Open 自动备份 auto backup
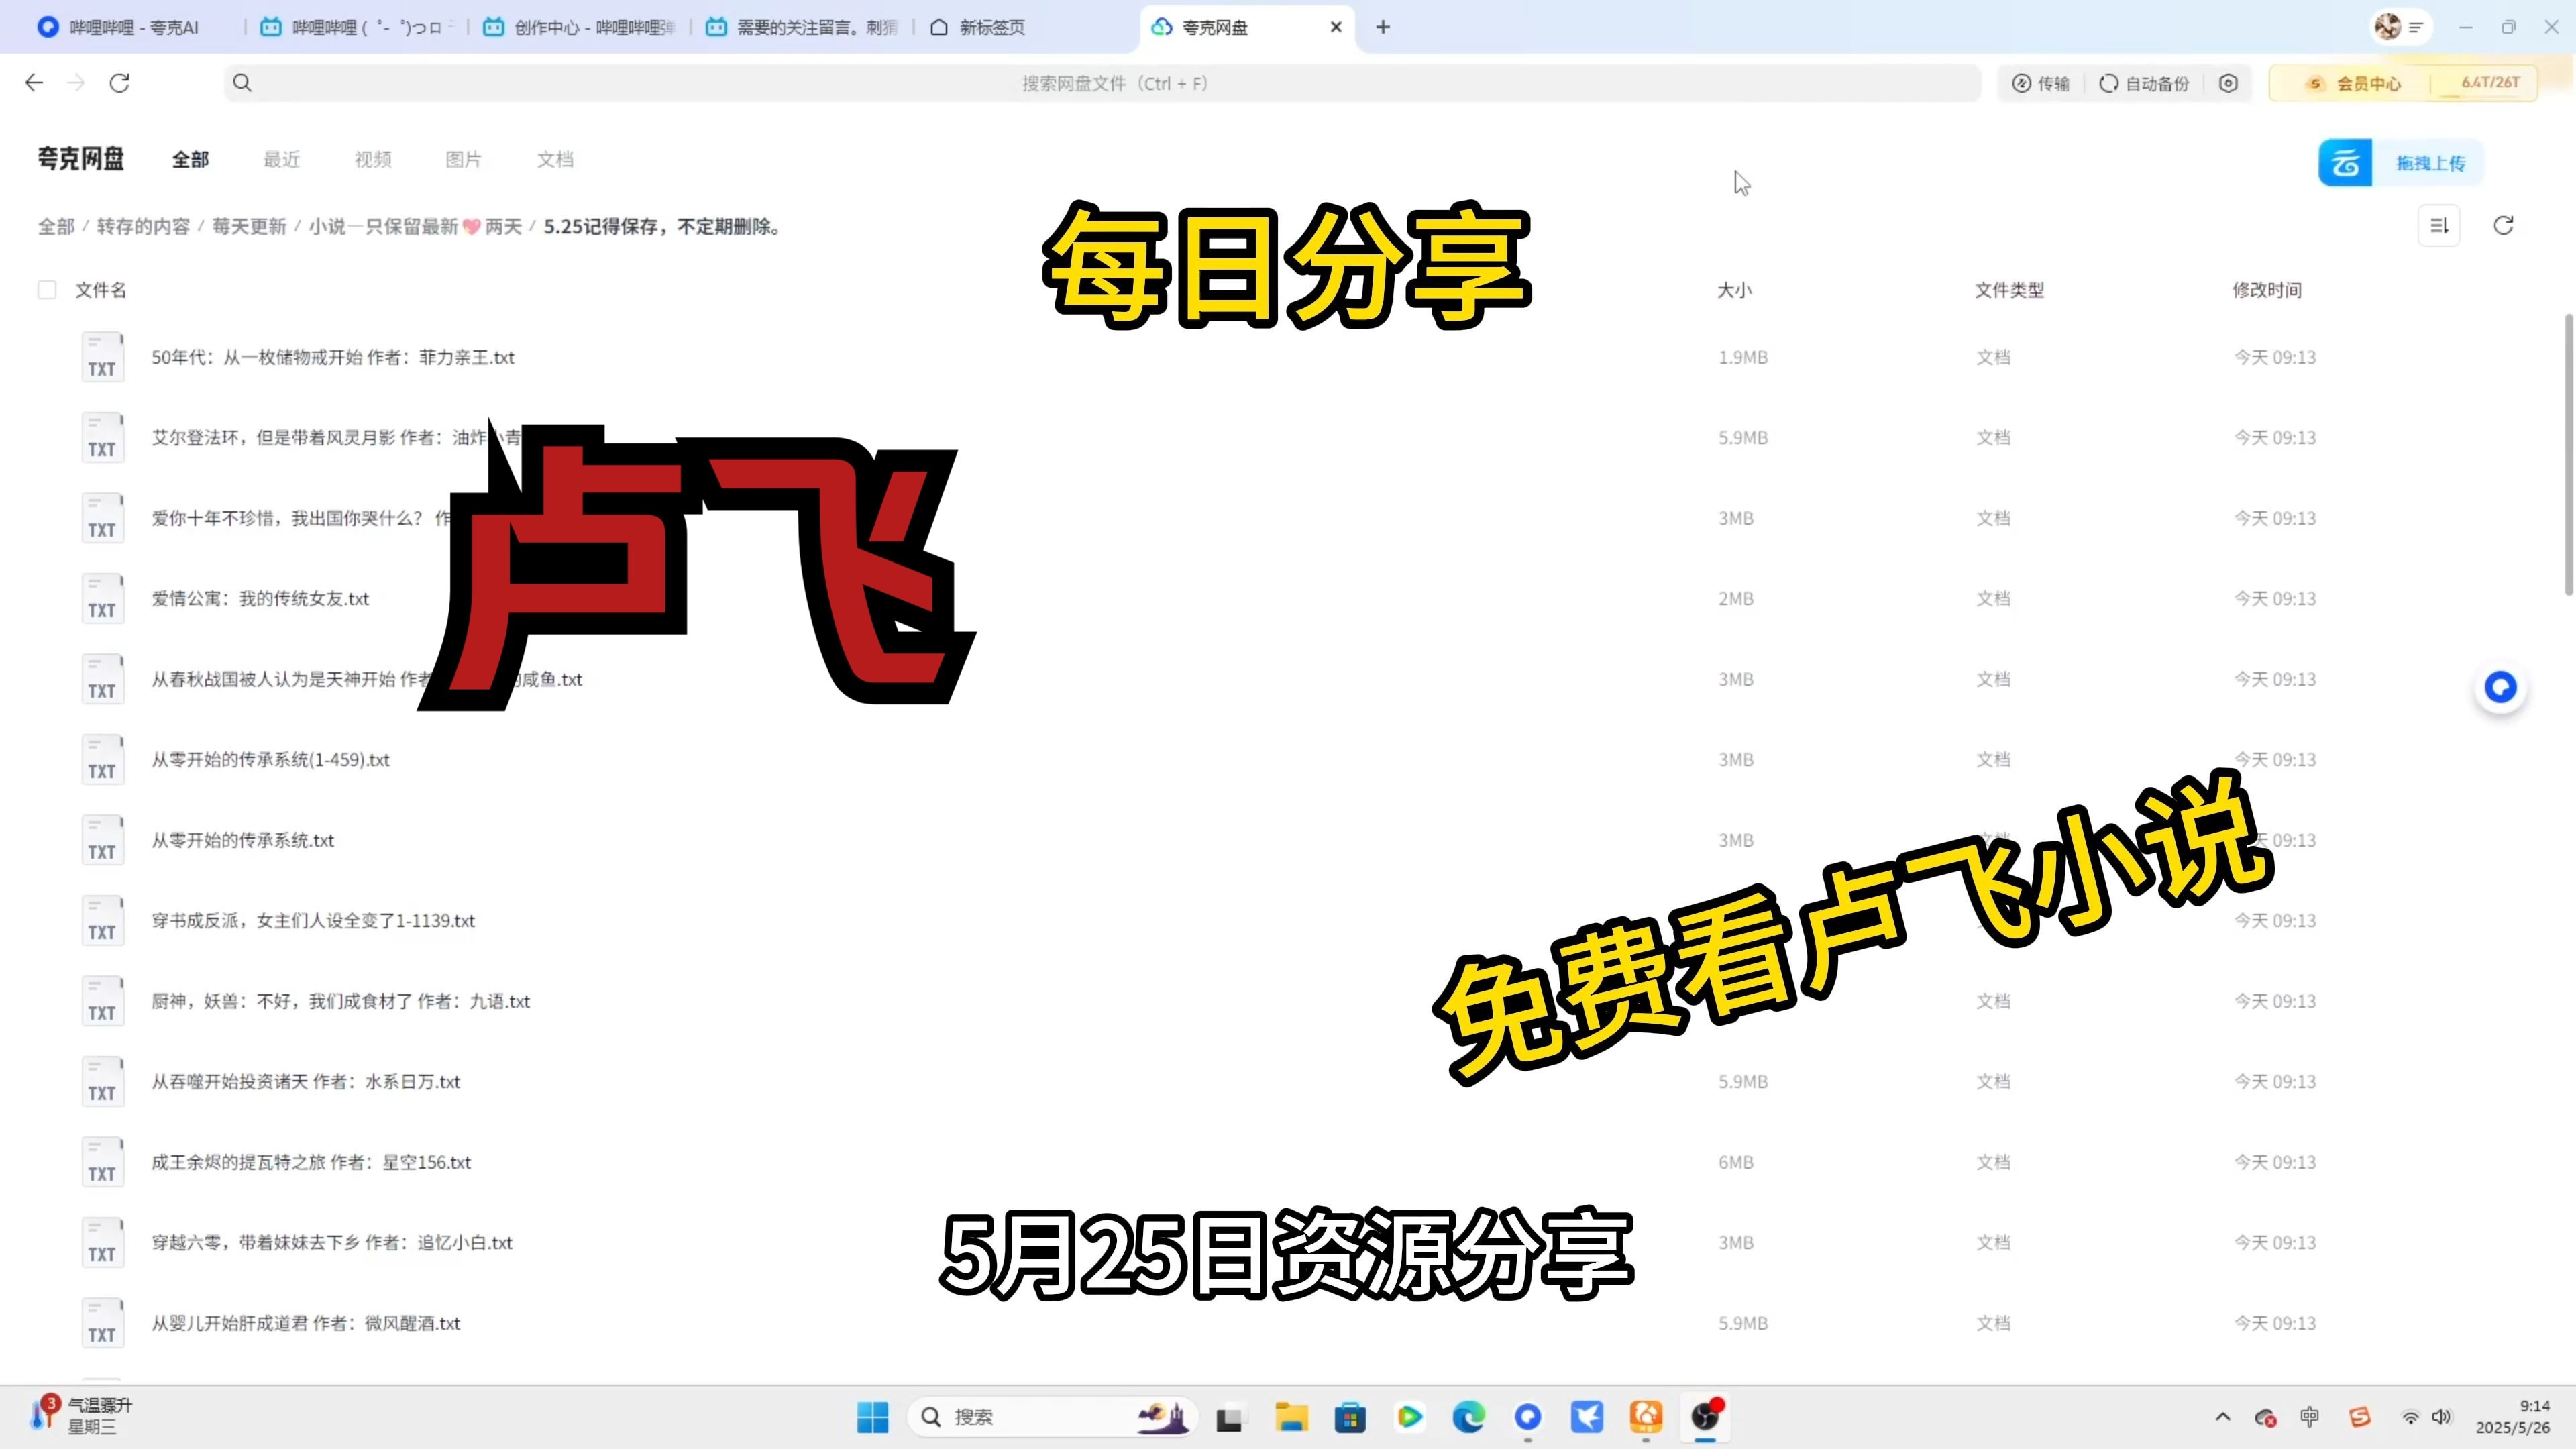The height and width of the screenshot is (1449, 2576). [x=2144, y=84]
